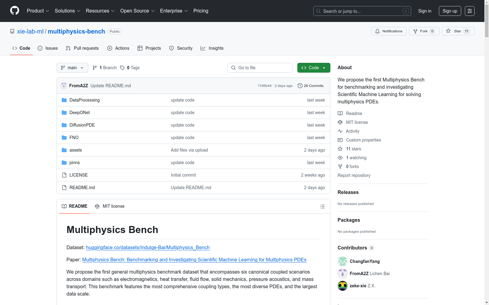
Task: Open the 'Initial commit' message link
Action: [x=183, y=175]
